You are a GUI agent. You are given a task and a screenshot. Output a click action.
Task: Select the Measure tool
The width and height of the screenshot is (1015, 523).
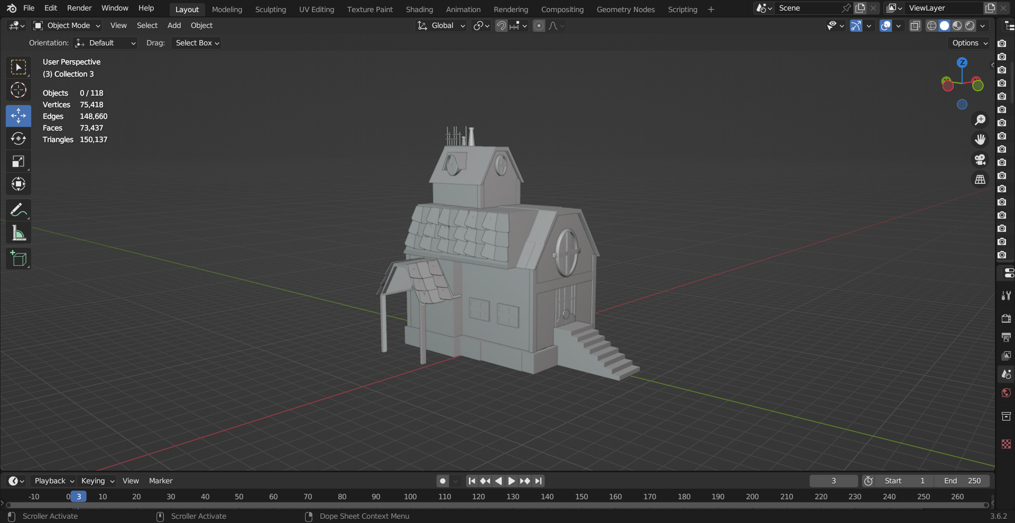(x=19, y=233)
